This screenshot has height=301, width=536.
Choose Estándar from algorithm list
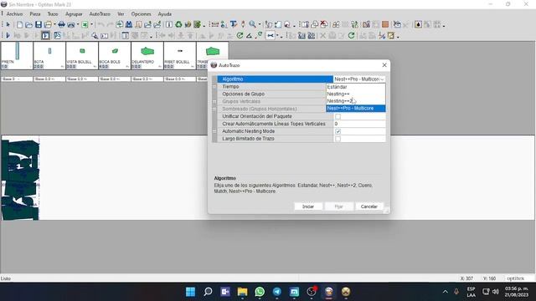click(x=355, y=87)
